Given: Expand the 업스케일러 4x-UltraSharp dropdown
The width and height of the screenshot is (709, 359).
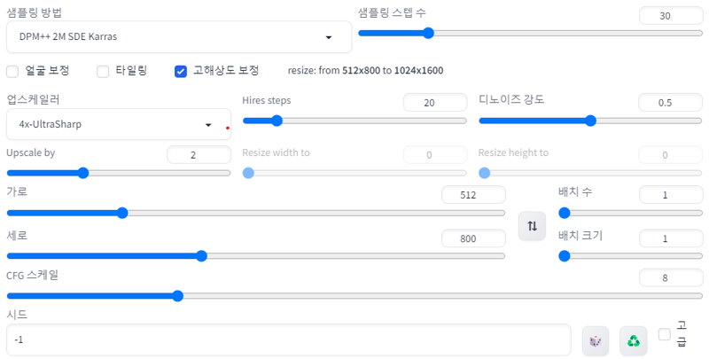Looking at the screenshot, I should coord(117,125).
